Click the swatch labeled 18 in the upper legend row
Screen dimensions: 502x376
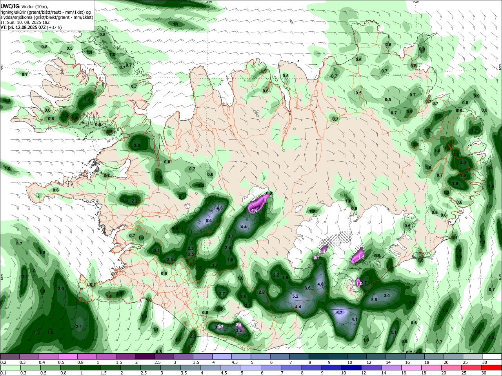(x=434, y=356)
